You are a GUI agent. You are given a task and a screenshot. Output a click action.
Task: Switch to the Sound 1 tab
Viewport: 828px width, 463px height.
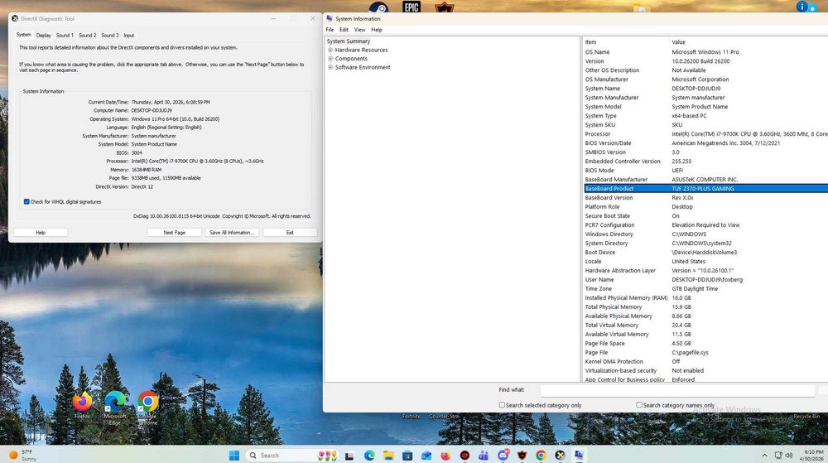click(65, 36)
